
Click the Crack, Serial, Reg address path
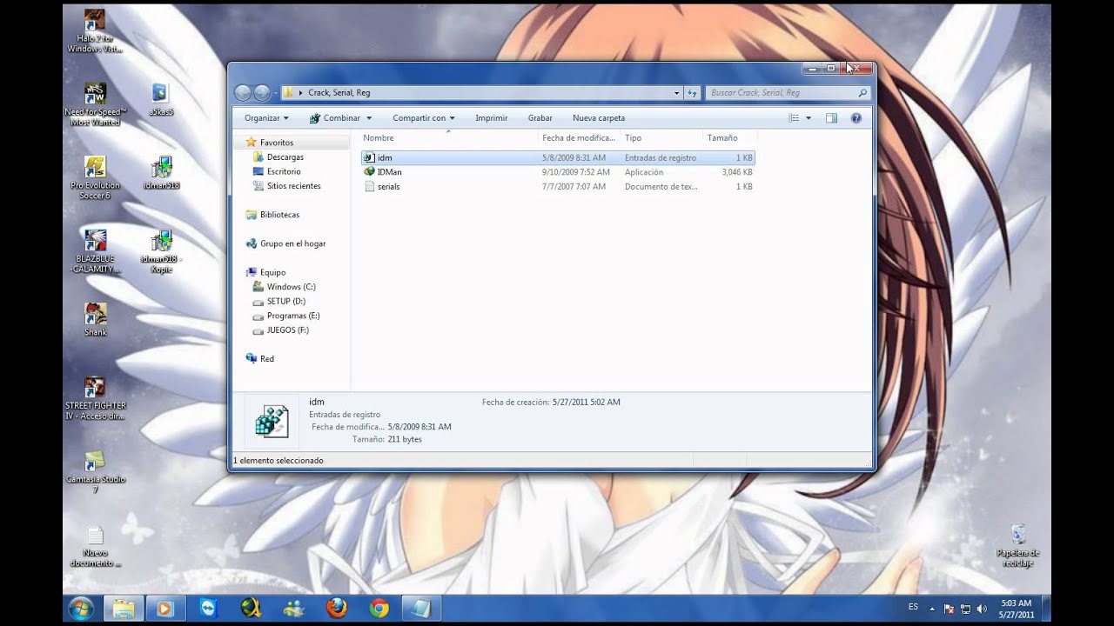point(339,92)
